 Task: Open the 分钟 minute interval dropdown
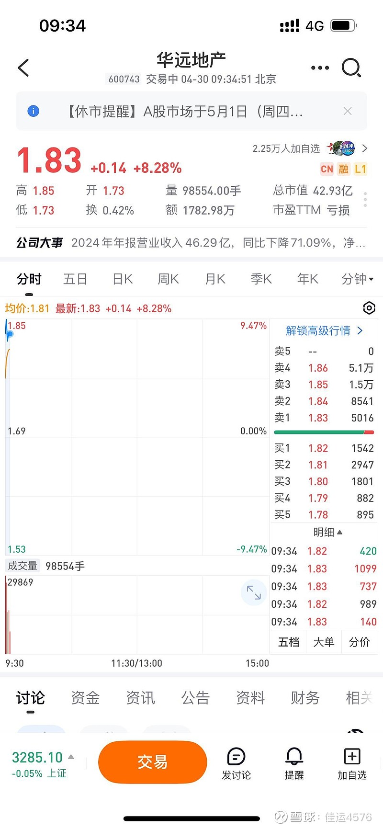357,279
